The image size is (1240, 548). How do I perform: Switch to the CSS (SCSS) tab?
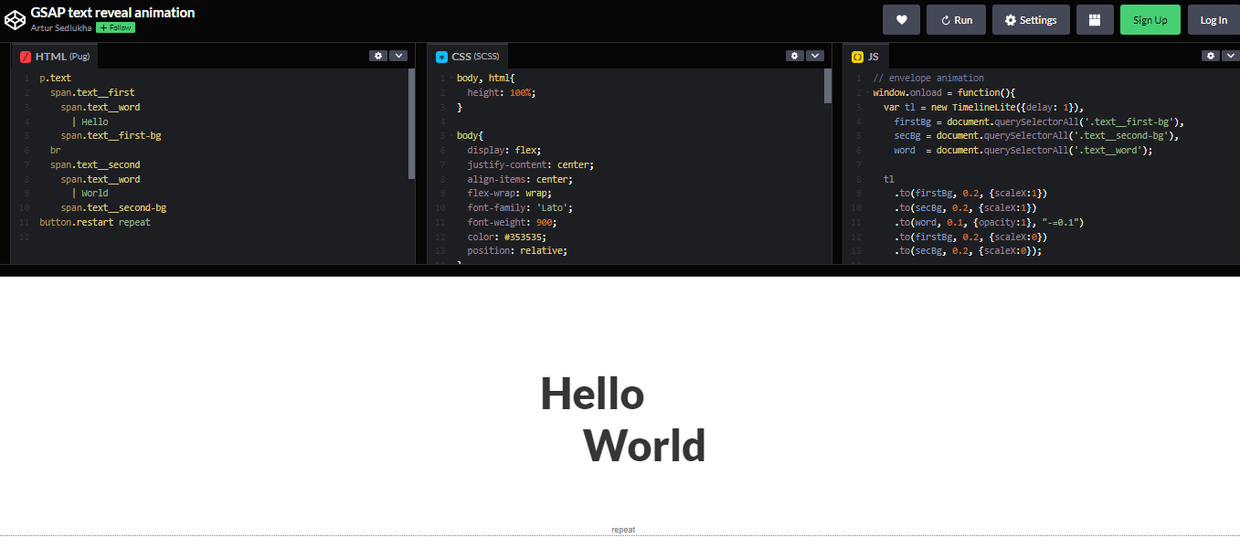click(467, 56)
